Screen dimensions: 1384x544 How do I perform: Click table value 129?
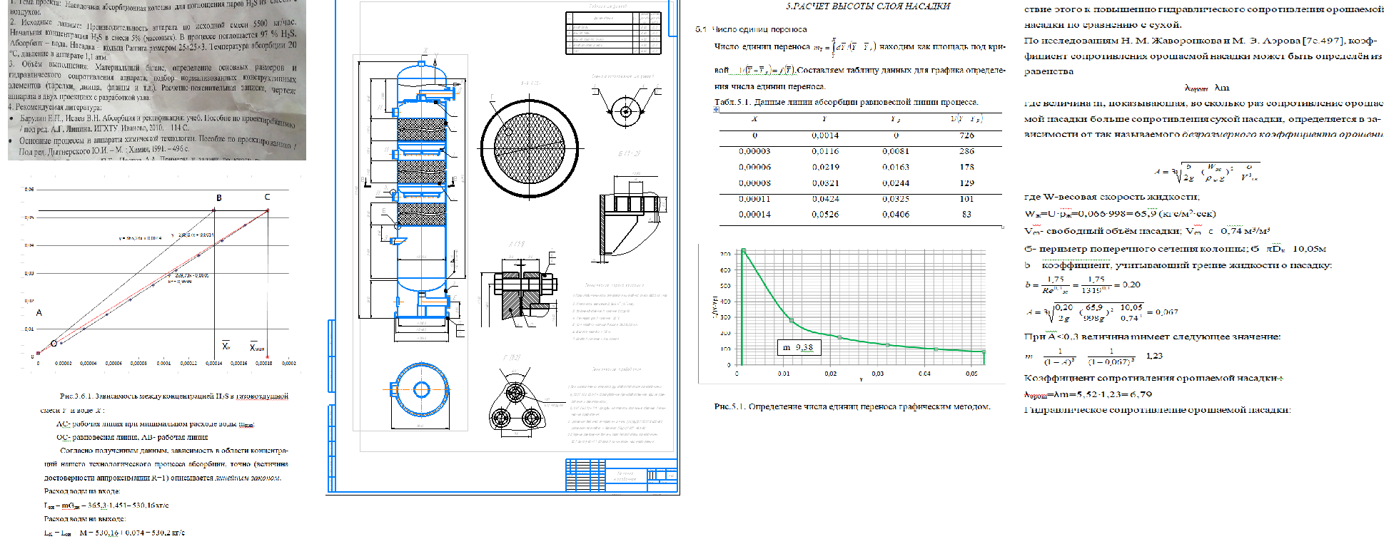click(x=966, y=183)
